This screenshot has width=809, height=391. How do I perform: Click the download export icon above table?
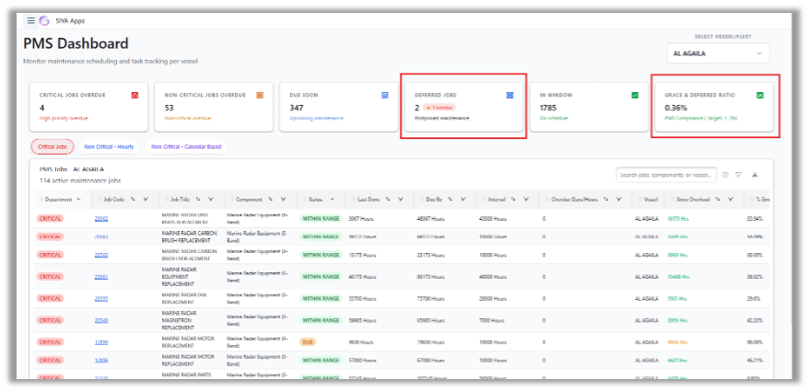click(x=755, y=175)
